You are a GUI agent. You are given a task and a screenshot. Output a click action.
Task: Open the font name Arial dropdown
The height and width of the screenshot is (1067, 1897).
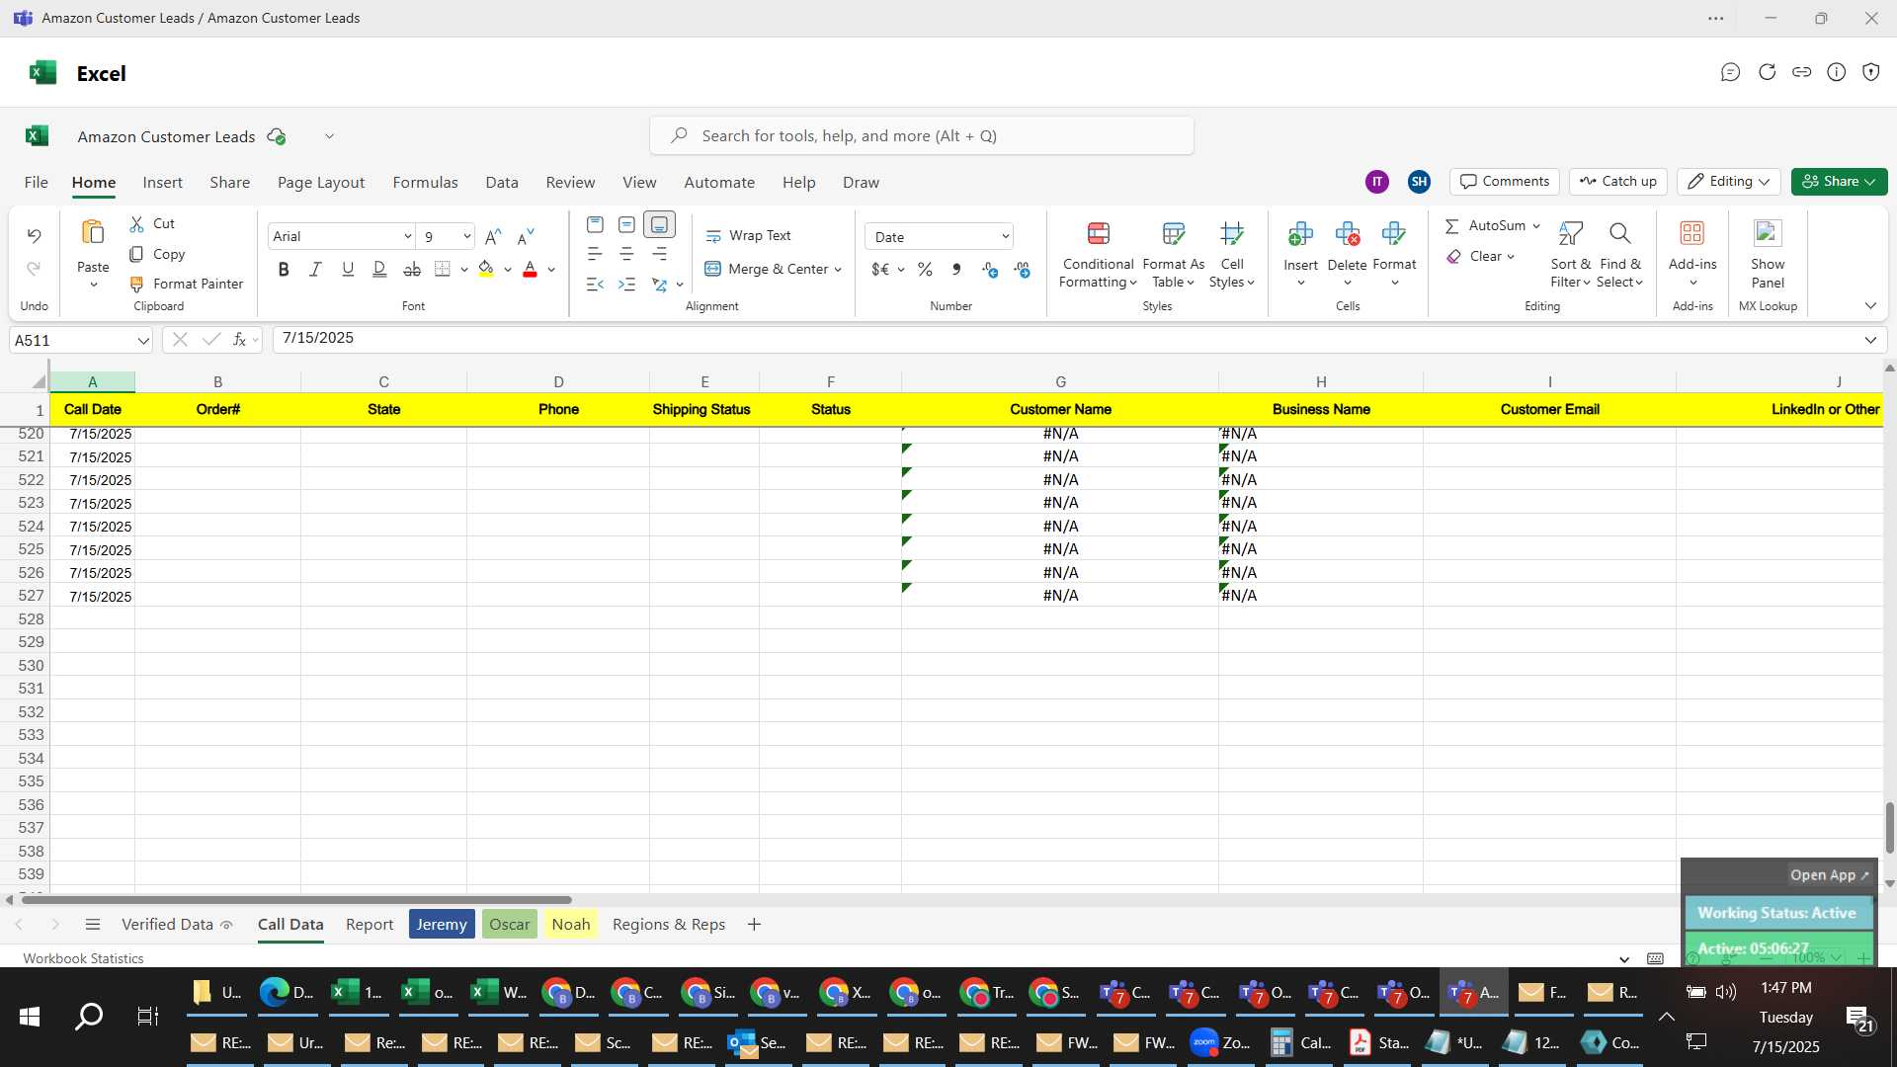tap(407, 236)
